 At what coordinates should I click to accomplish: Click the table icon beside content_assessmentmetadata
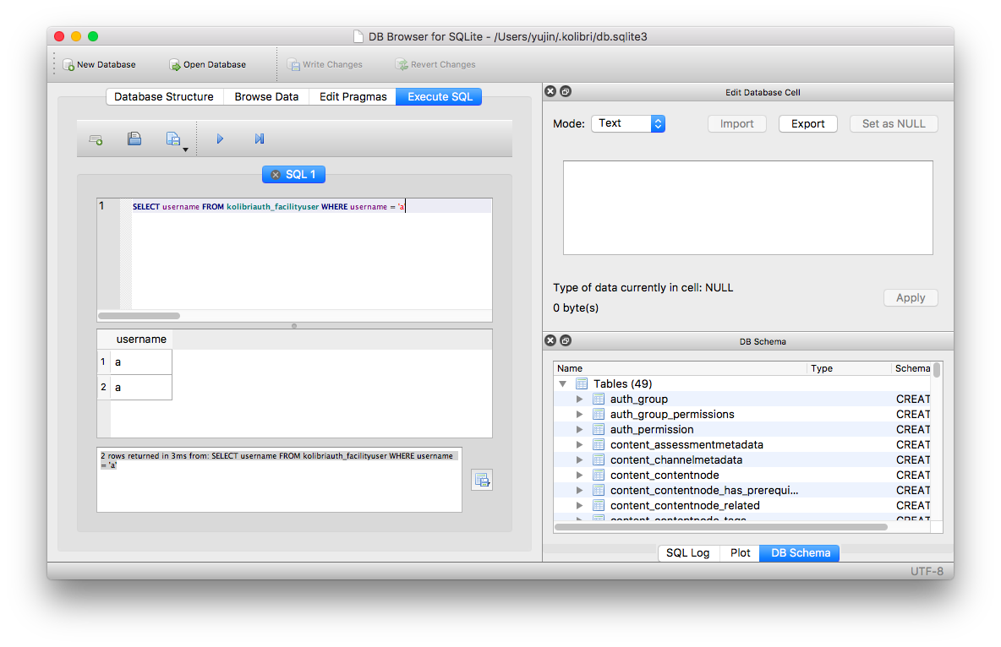click(x=599, y=445)
